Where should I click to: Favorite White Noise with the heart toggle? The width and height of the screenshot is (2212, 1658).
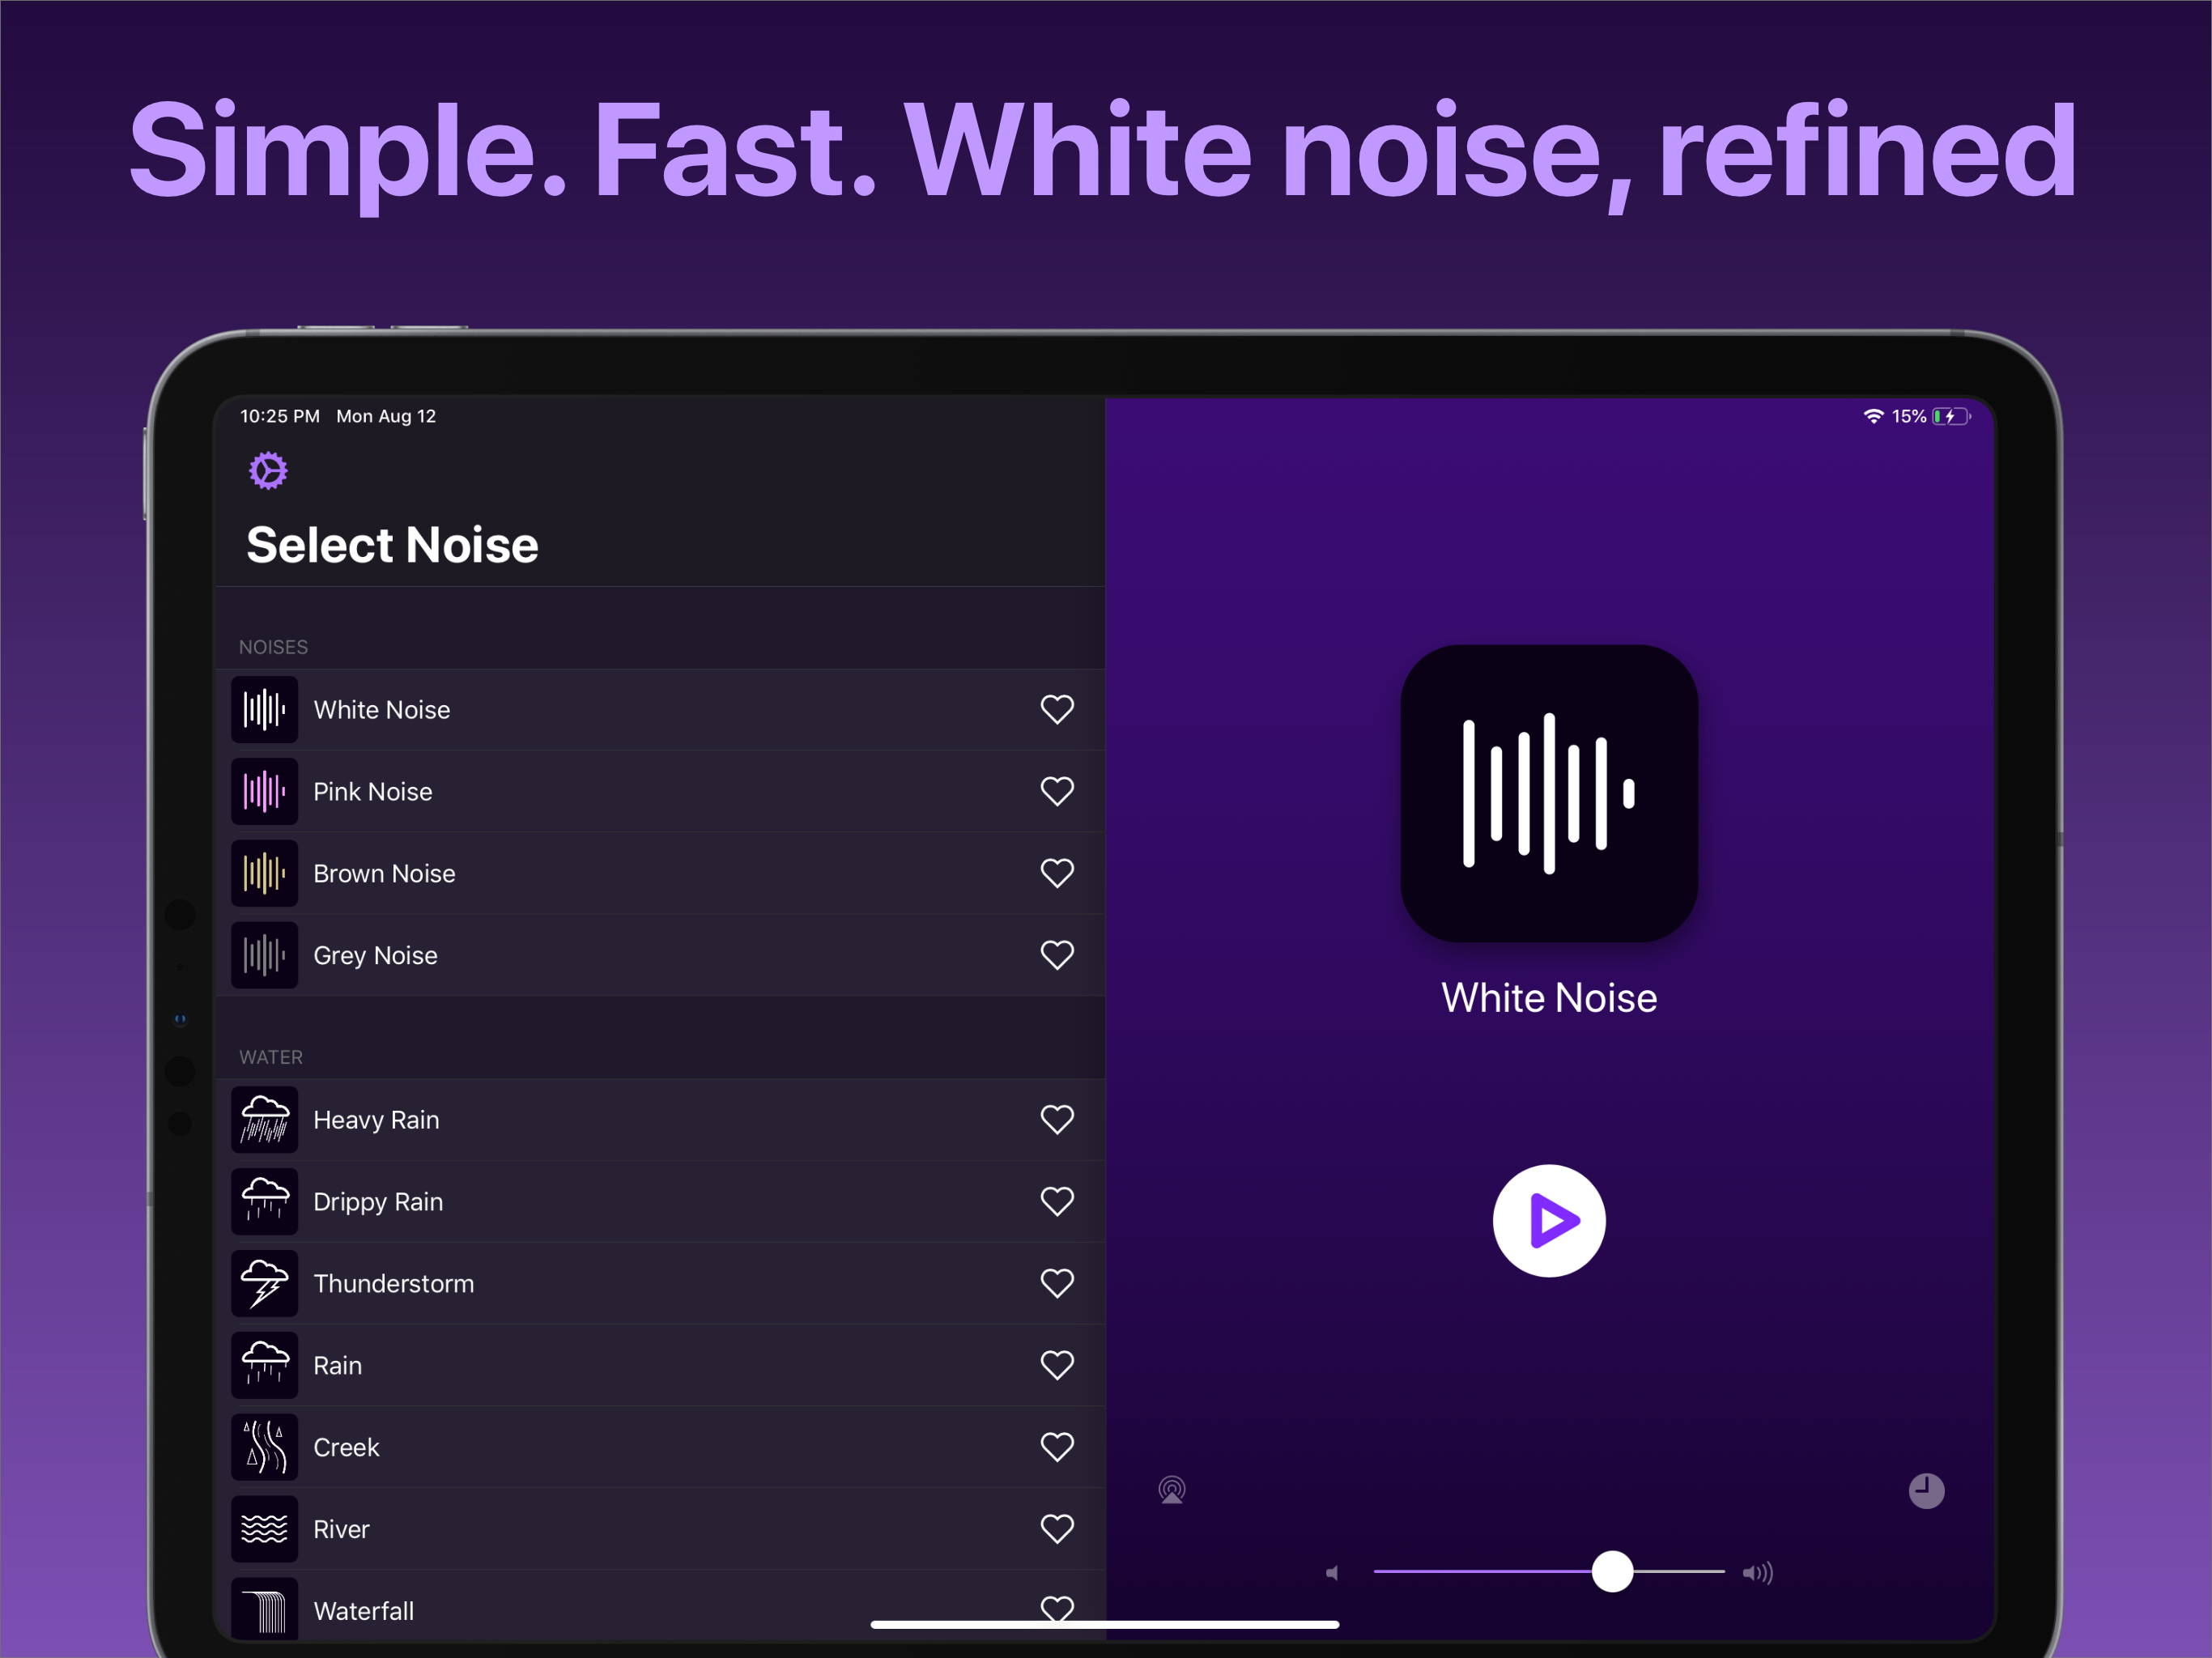click(x=1057, y=709)
